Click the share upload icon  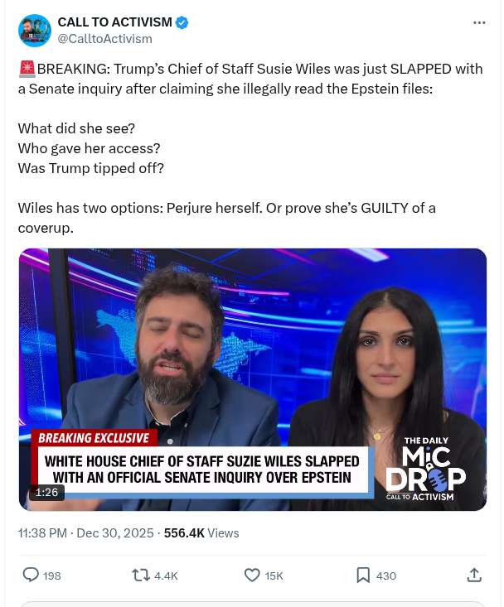474,576
